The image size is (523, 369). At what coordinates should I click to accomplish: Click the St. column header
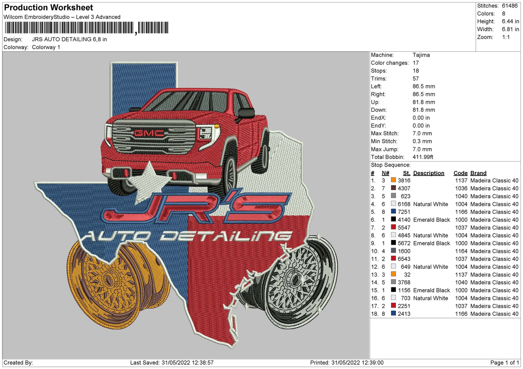[406, 173]
